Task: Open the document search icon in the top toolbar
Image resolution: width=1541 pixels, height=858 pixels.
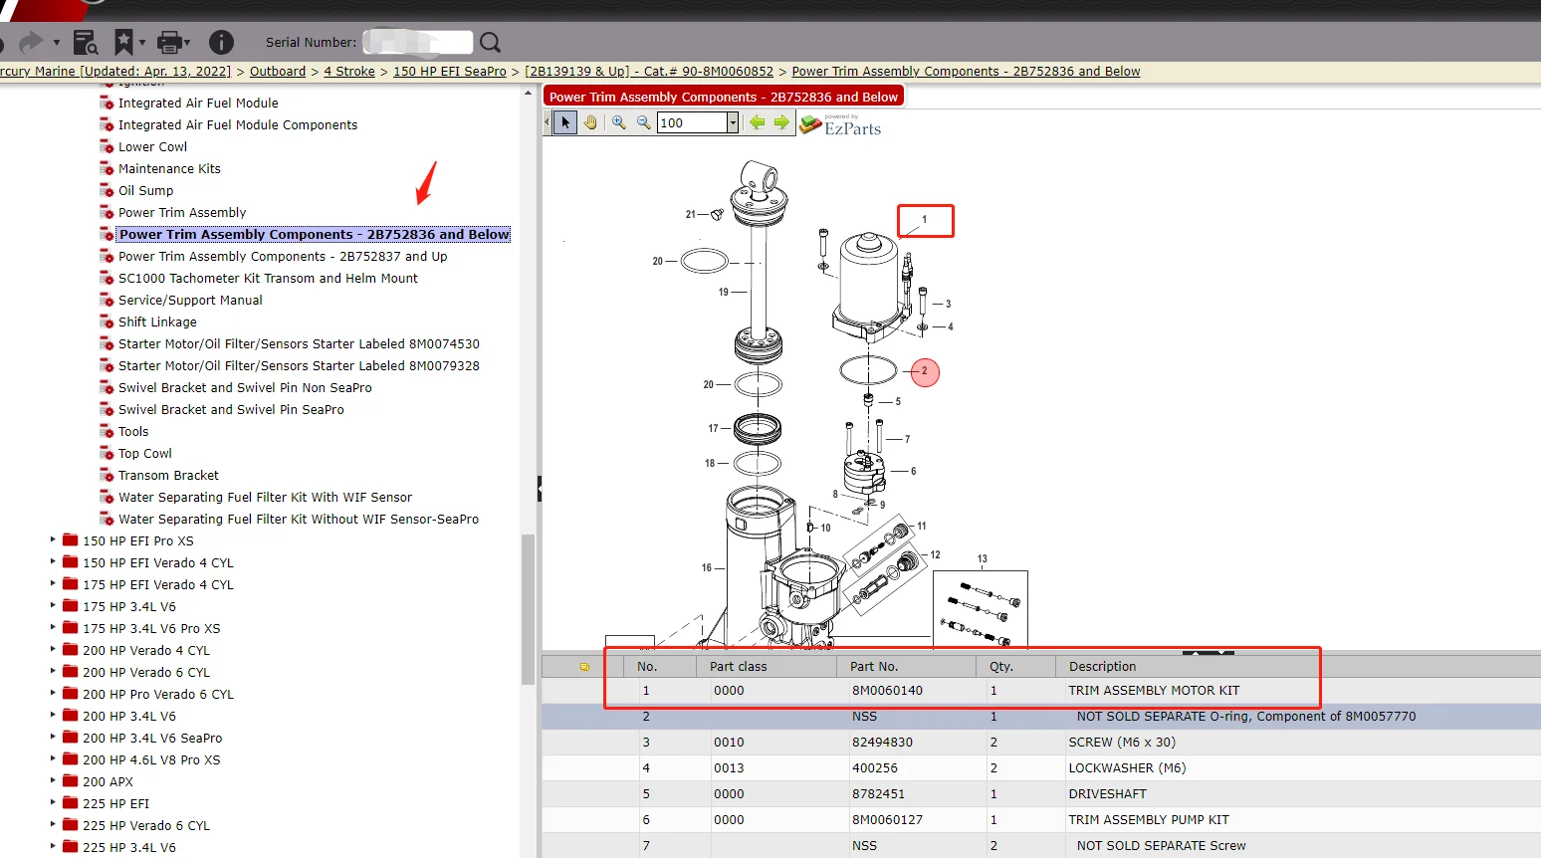Action: click(x=86, y=42)
